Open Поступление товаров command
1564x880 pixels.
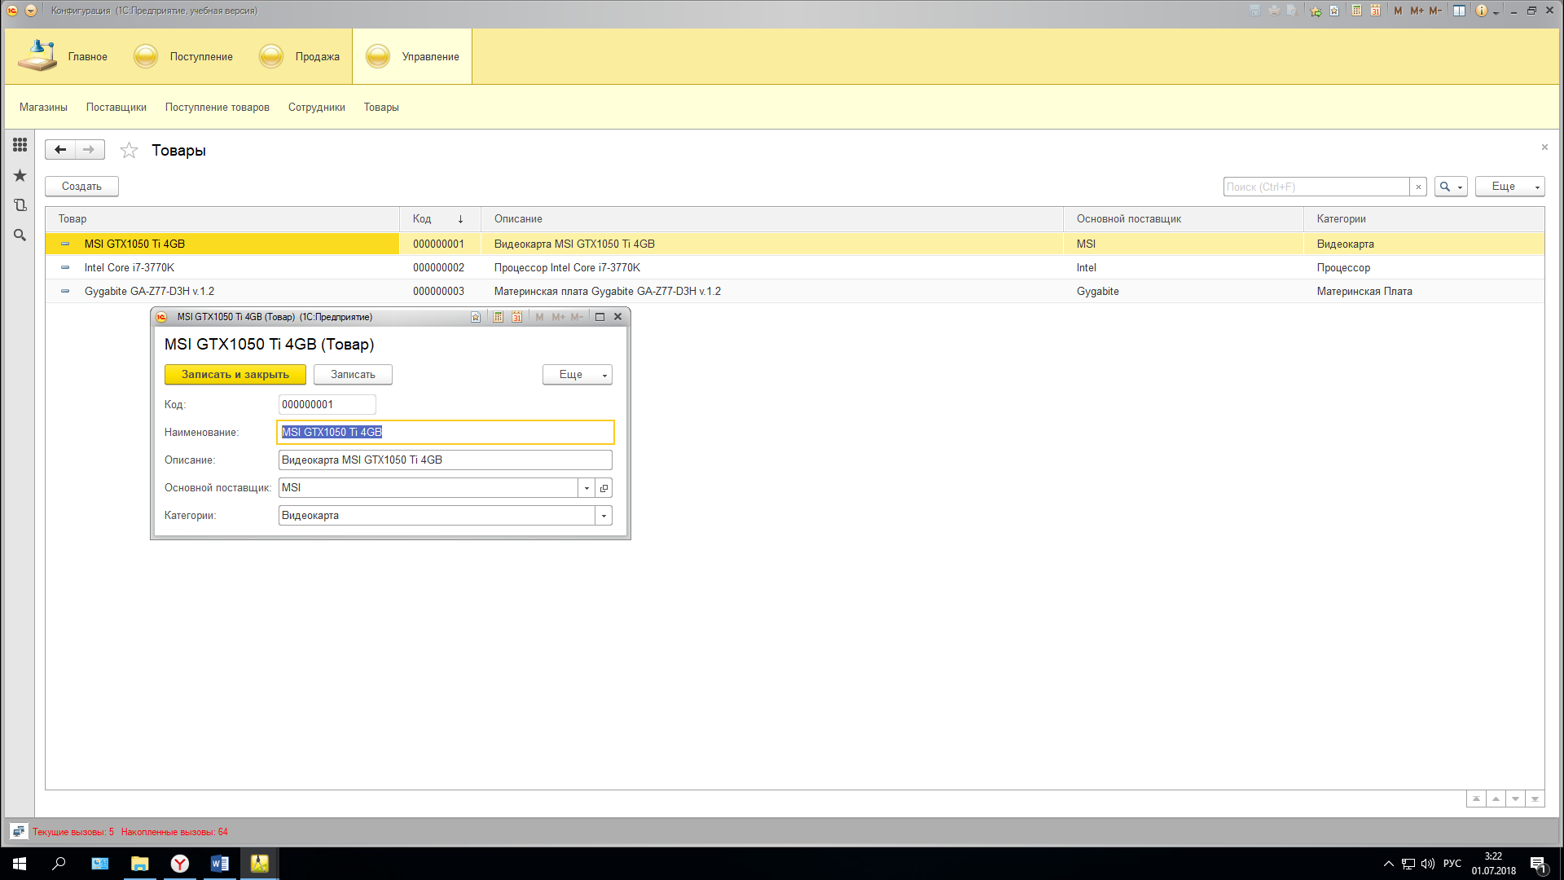point(217,107)
